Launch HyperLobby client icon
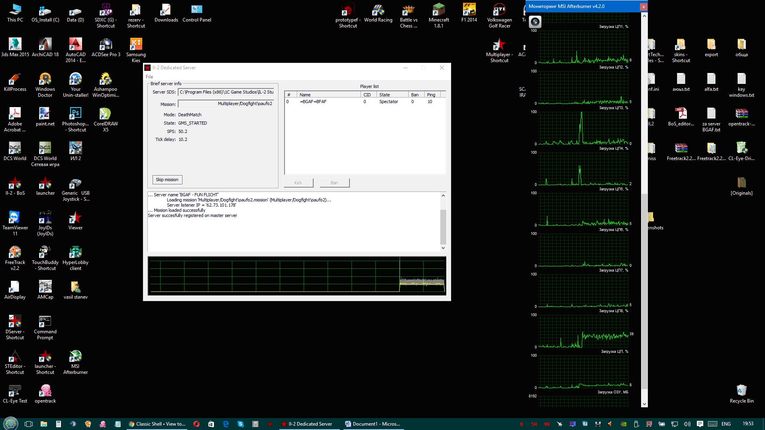Image resolution: width=765 pixels, height=430 pixels. 75,258
